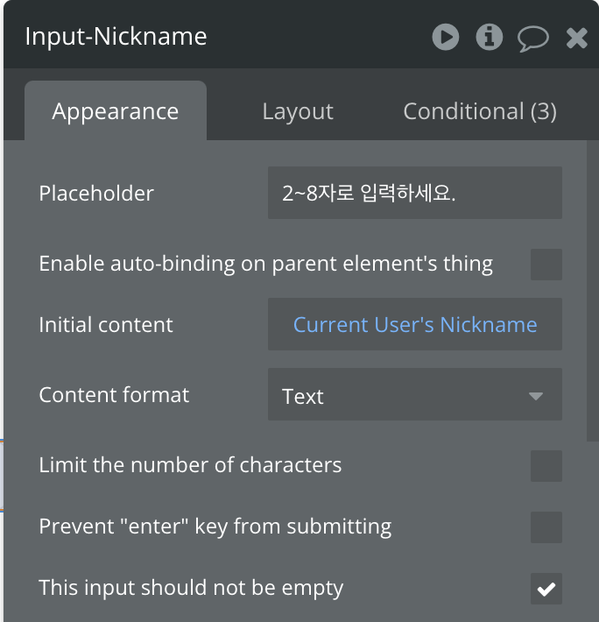Uncheck This input should not be empty
The width and height of the screenshot is (599, 622).
[x=546, y=589]
